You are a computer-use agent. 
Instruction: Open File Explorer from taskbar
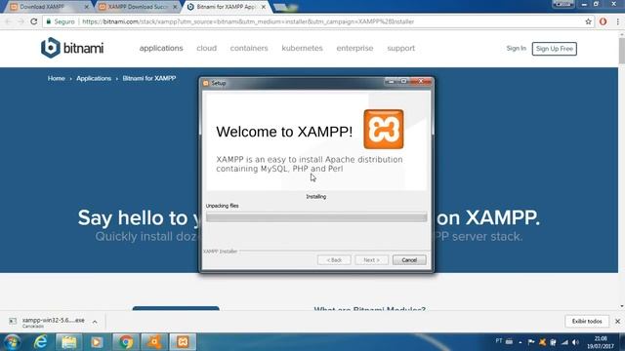pos(68,342)
